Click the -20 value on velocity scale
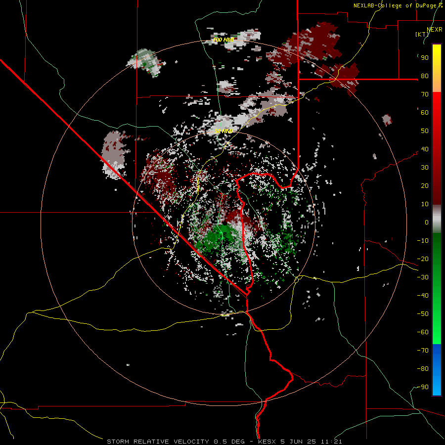Viewport: 445px width, 445px height. click(423, 259)
